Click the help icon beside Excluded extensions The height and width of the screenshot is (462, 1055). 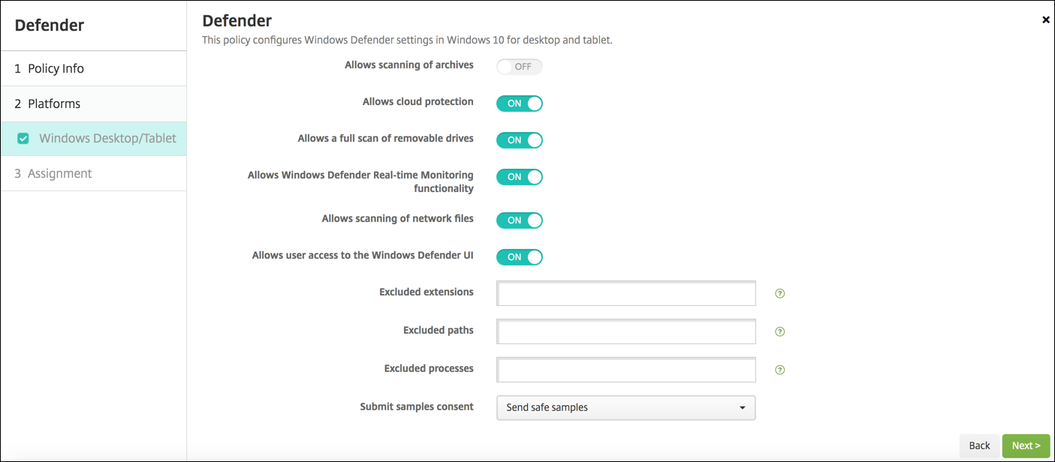click(x=779, y=293)
